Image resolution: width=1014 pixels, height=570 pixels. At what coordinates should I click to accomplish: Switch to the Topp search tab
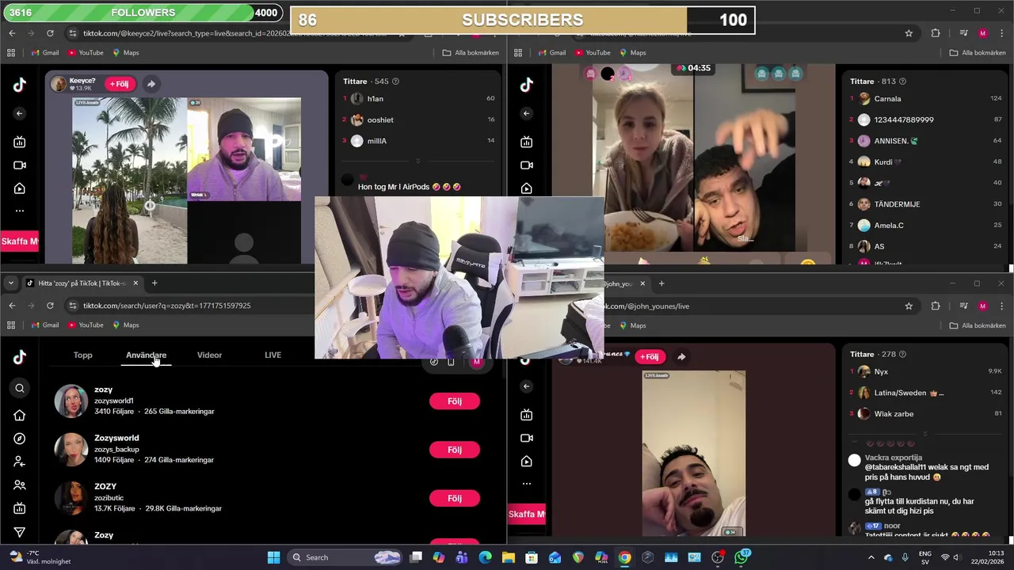(x=83, y=355)
